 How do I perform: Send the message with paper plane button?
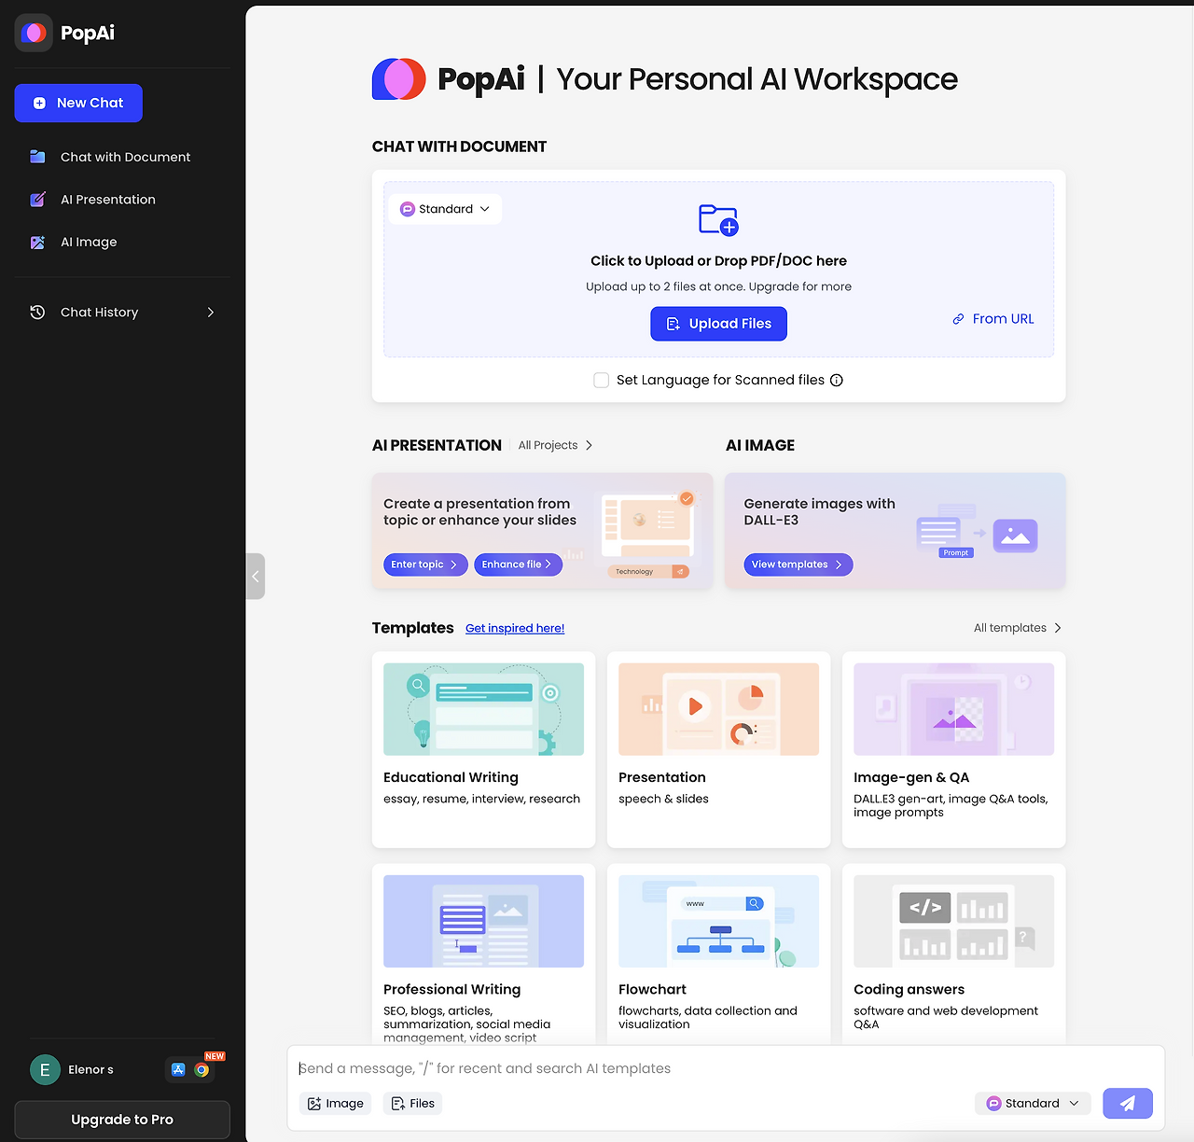pos(1128,1104)
